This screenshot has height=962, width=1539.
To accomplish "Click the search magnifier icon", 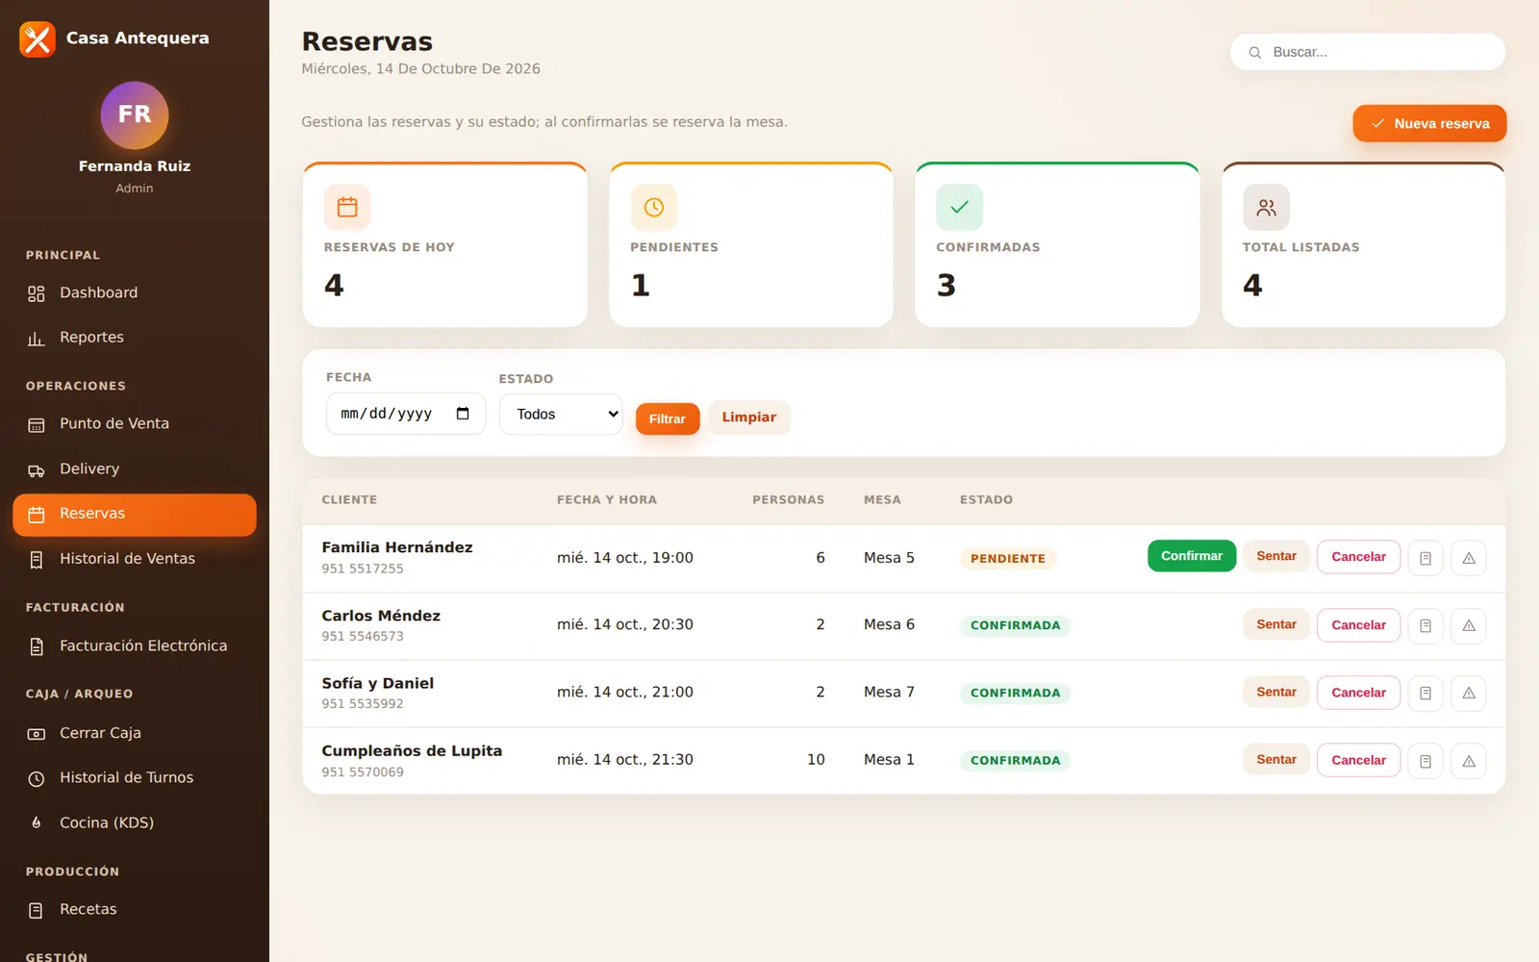I will click(x=1255, y=52).
